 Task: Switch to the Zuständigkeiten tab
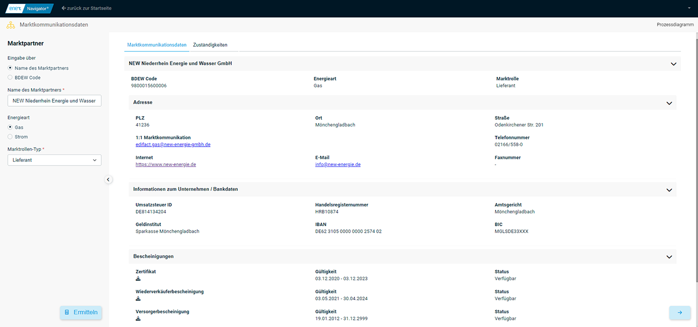coord(210,45)
